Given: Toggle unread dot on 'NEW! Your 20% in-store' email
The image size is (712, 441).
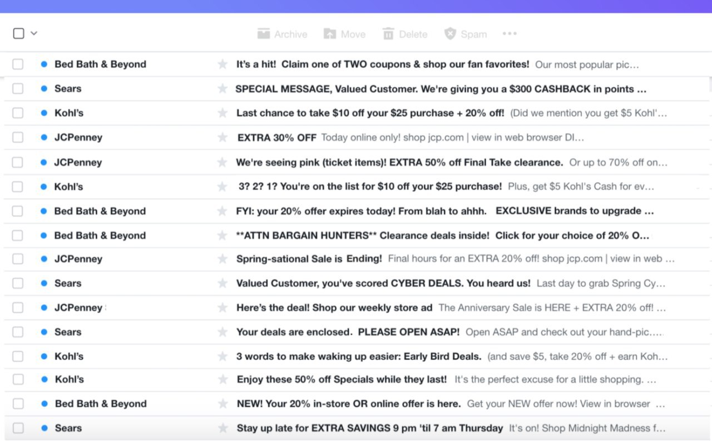Looking at the screenshot, I should [44, 404].
